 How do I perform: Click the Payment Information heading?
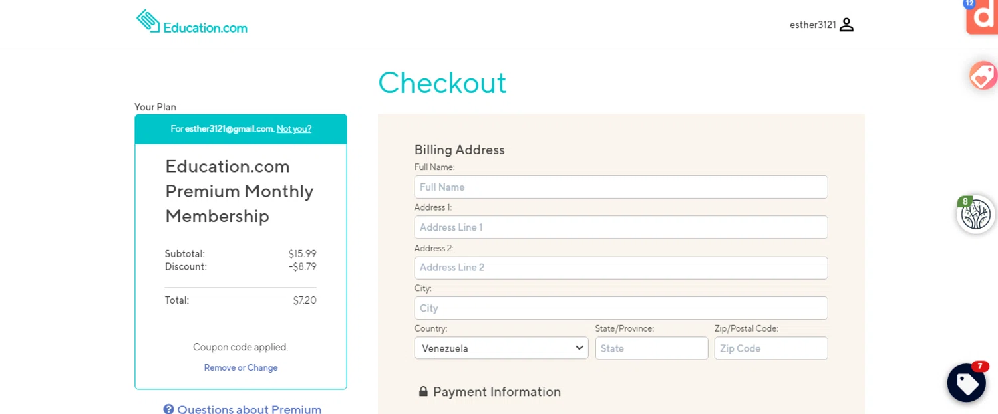[496, 391]
